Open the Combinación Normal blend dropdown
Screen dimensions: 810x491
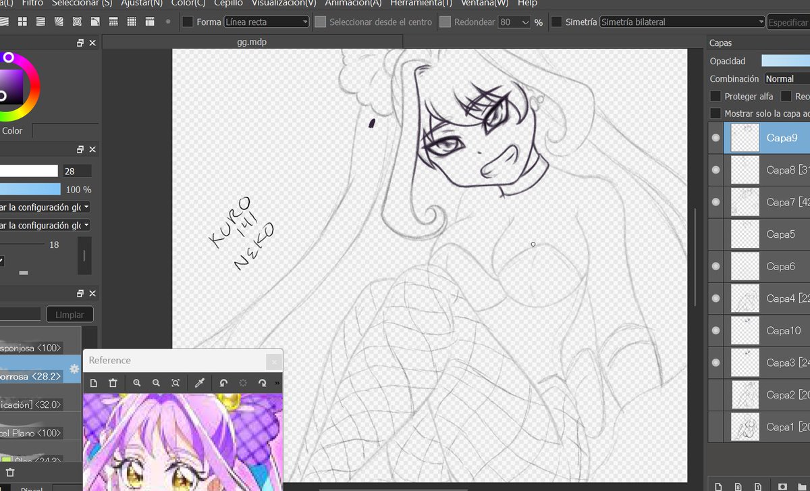coord(787,79)
